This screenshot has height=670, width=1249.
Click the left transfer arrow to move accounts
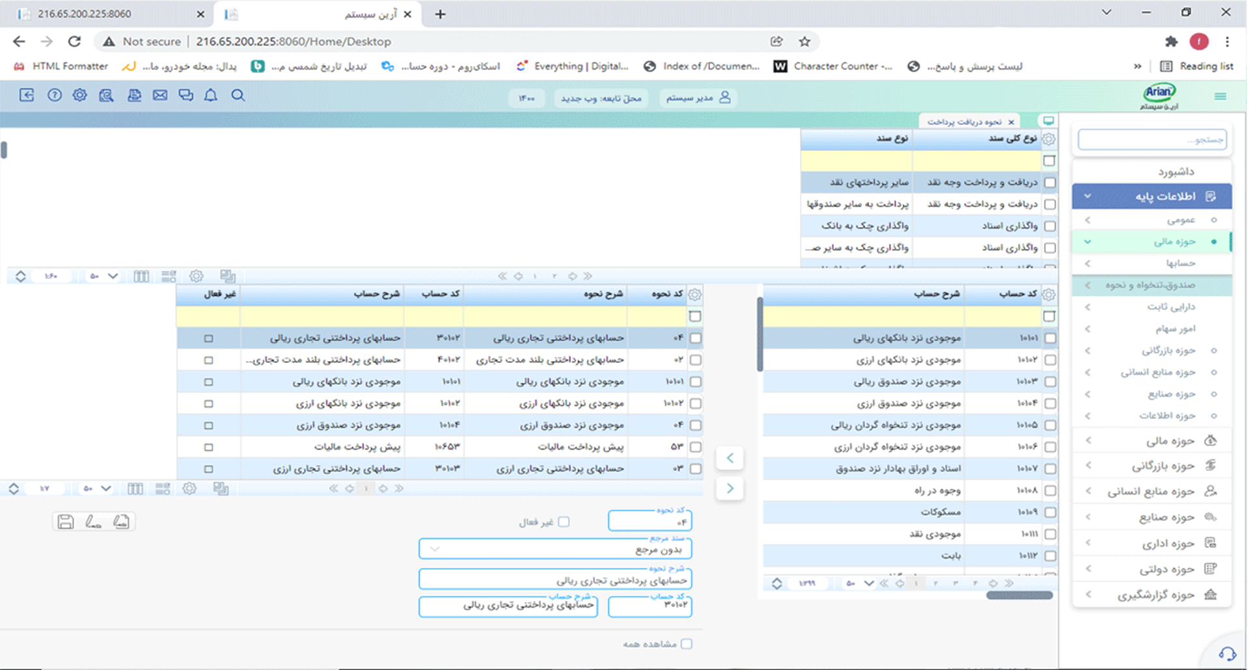(x=730, y=458)
